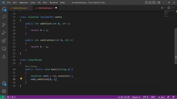Open the Customize Layout menu

[x=159, y=2]
